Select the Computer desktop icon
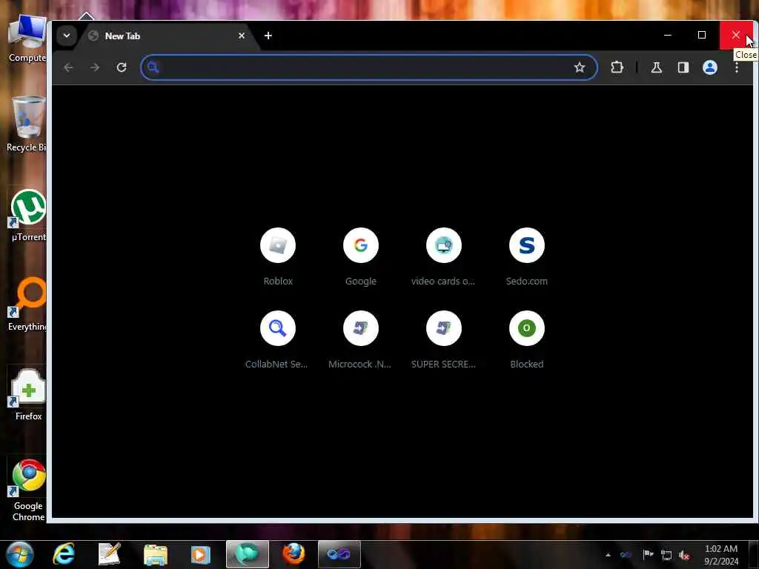This screenshot has height=569, width=759. point(27,39)
